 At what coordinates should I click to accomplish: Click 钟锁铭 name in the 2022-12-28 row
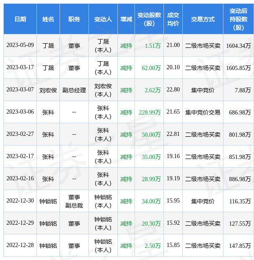[48, 246]
